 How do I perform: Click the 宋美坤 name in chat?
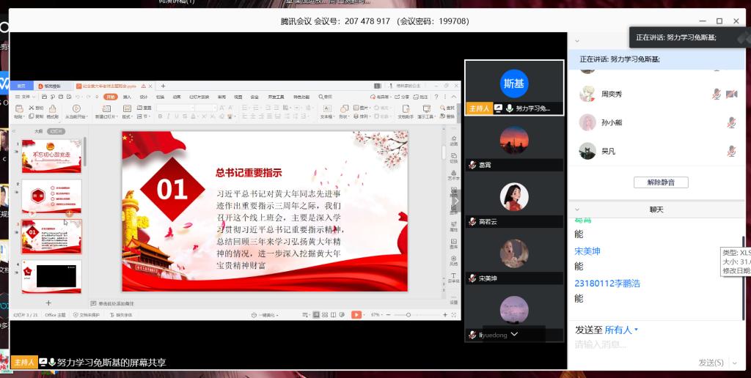(x=587, y=251)
